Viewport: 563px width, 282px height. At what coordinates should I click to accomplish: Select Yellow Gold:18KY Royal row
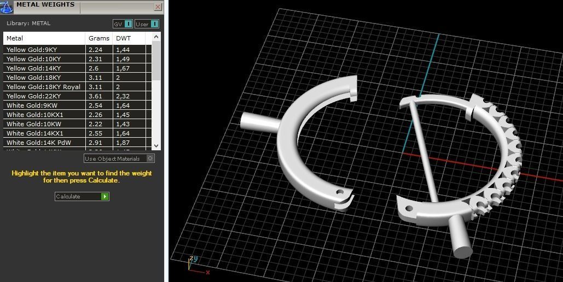77,87
